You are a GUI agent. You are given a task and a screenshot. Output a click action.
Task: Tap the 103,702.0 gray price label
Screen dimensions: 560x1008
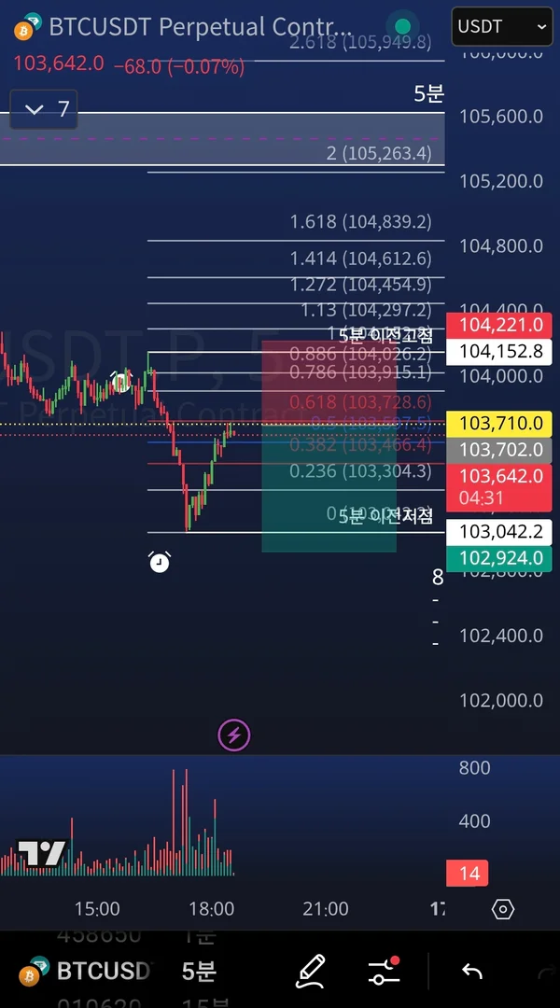pos(499,450)
